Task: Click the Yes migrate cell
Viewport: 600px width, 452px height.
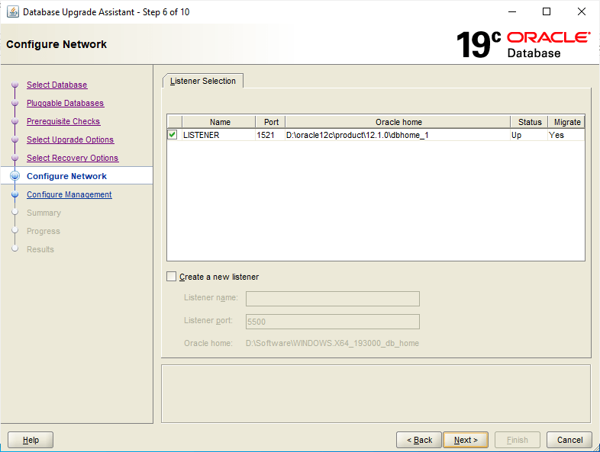Action: pos(566,135)
